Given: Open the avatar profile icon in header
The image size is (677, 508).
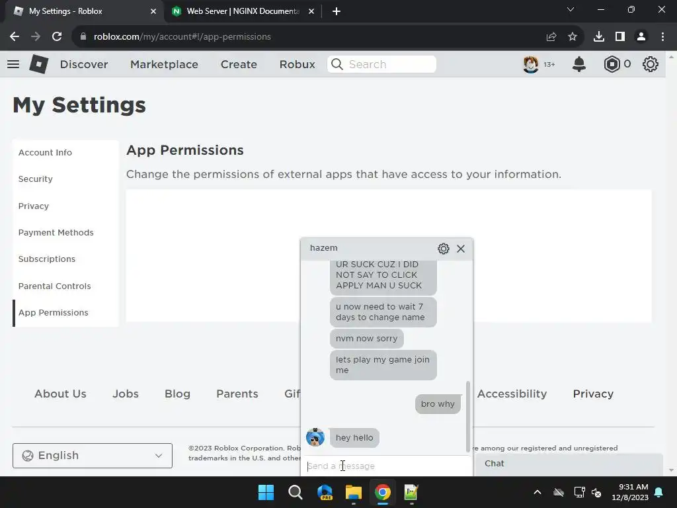Looking at the screenshot, I should [x=531, y=64].
